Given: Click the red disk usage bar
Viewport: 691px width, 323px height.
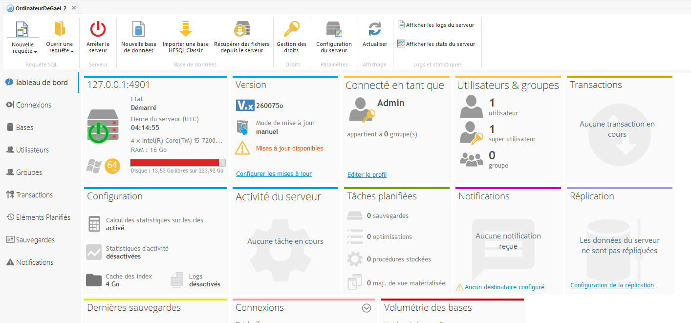Looking at the screenshot, I should coord(178,163).
